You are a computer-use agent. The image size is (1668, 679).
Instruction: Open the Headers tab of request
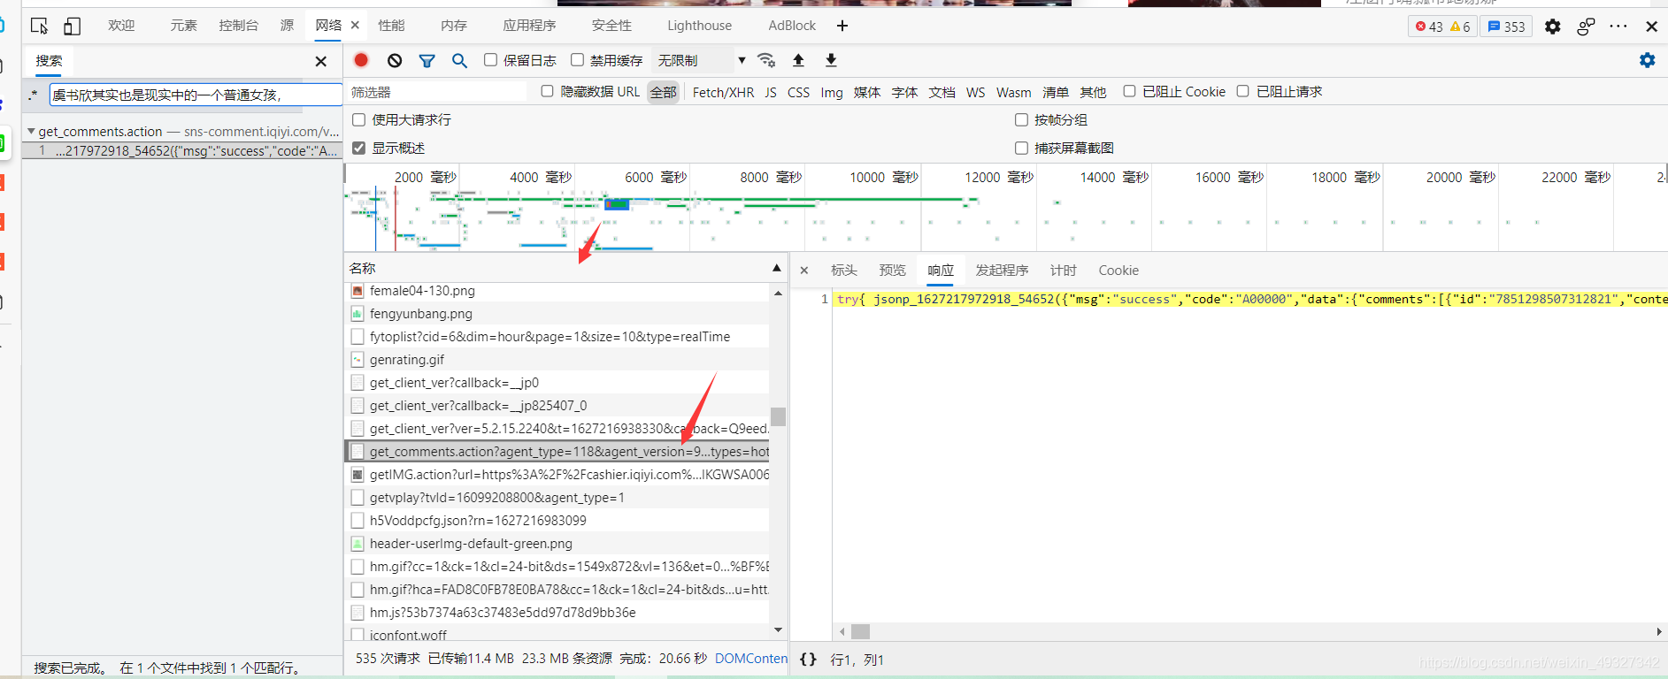tap(843, 271)
